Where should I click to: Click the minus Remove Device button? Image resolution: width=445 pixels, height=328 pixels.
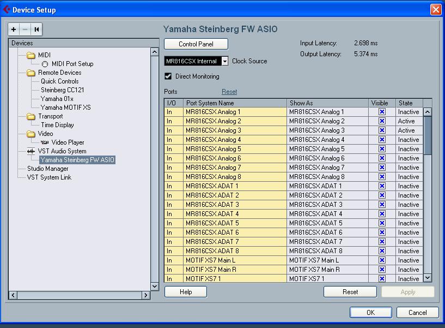click(x=25, y=29)
